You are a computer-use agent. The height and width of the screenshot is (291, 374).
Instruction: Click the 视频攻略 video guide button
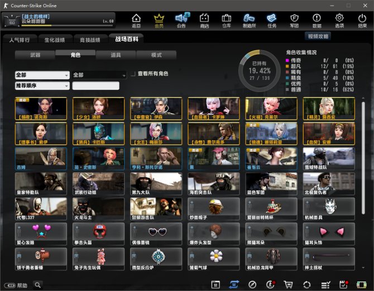(x=318, y=36)
